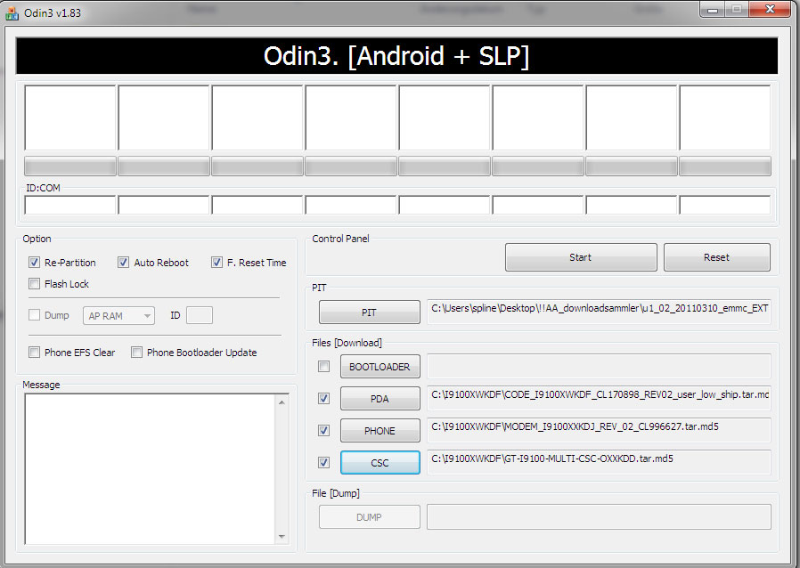
Task: Click the PDA file button
Action: tap(380, 399)
